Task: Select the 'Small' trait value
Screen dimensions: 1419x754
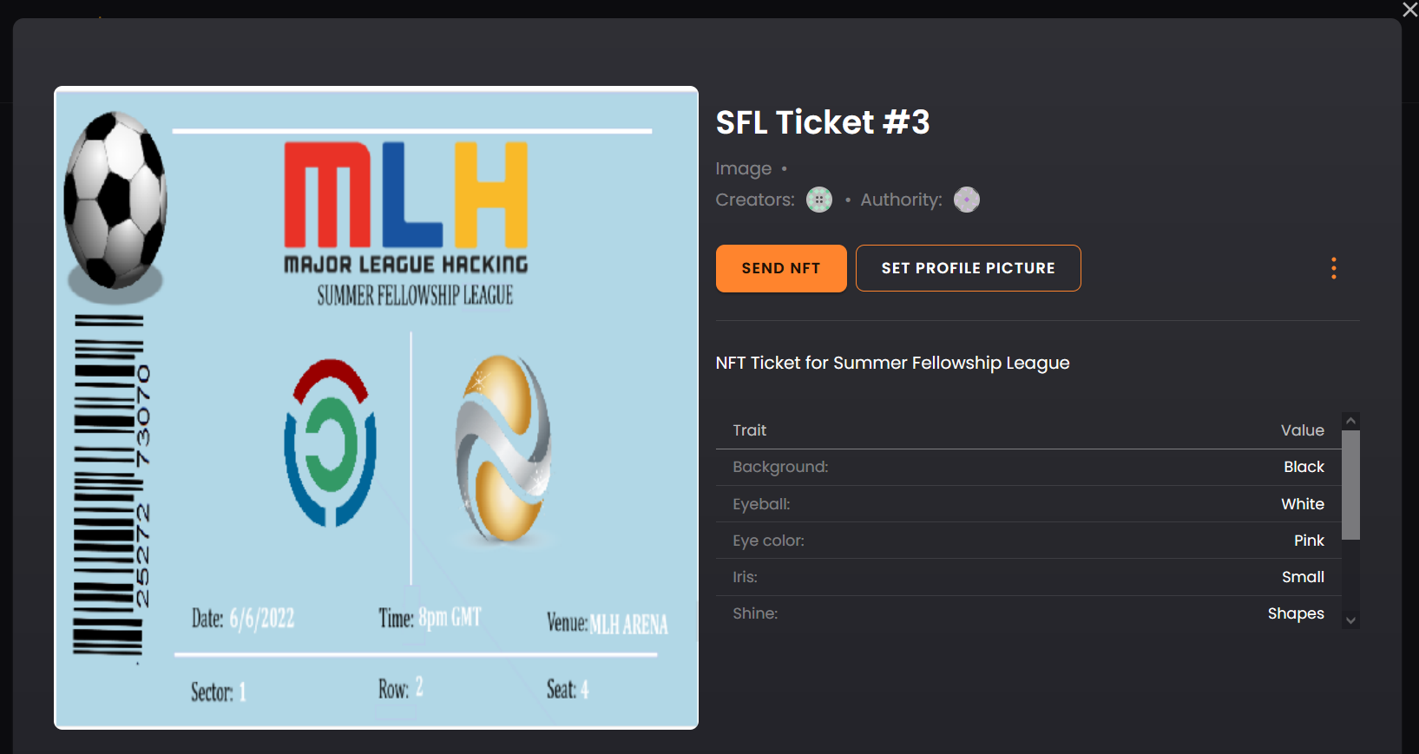Action: [x=1303, y=577]
